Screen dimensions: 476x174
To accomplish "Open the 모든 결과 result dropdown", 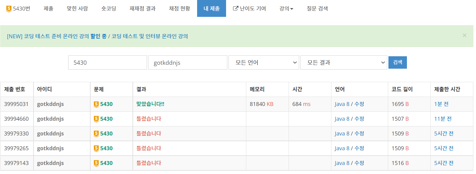I will (x=344, y=62).
